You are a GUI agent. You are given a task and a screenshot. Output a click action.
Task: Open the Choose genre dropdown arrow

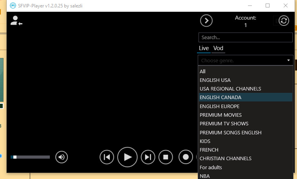click(288, 60)
